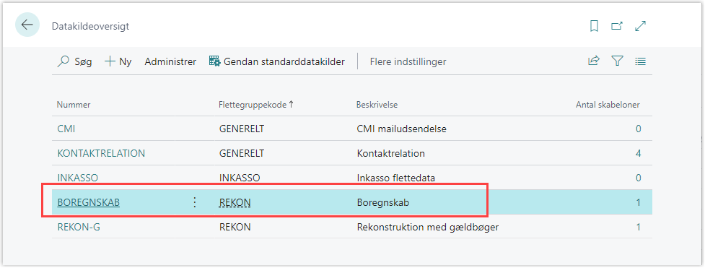705x268 pixels.
Task: Open the REKON-G link
Action: pyautogui.click(x=79, y=227)
